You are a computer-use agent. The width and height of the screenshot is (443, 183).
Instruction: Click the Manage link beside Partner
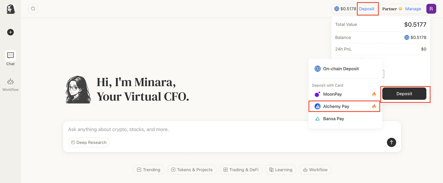(x=413, y=9)
